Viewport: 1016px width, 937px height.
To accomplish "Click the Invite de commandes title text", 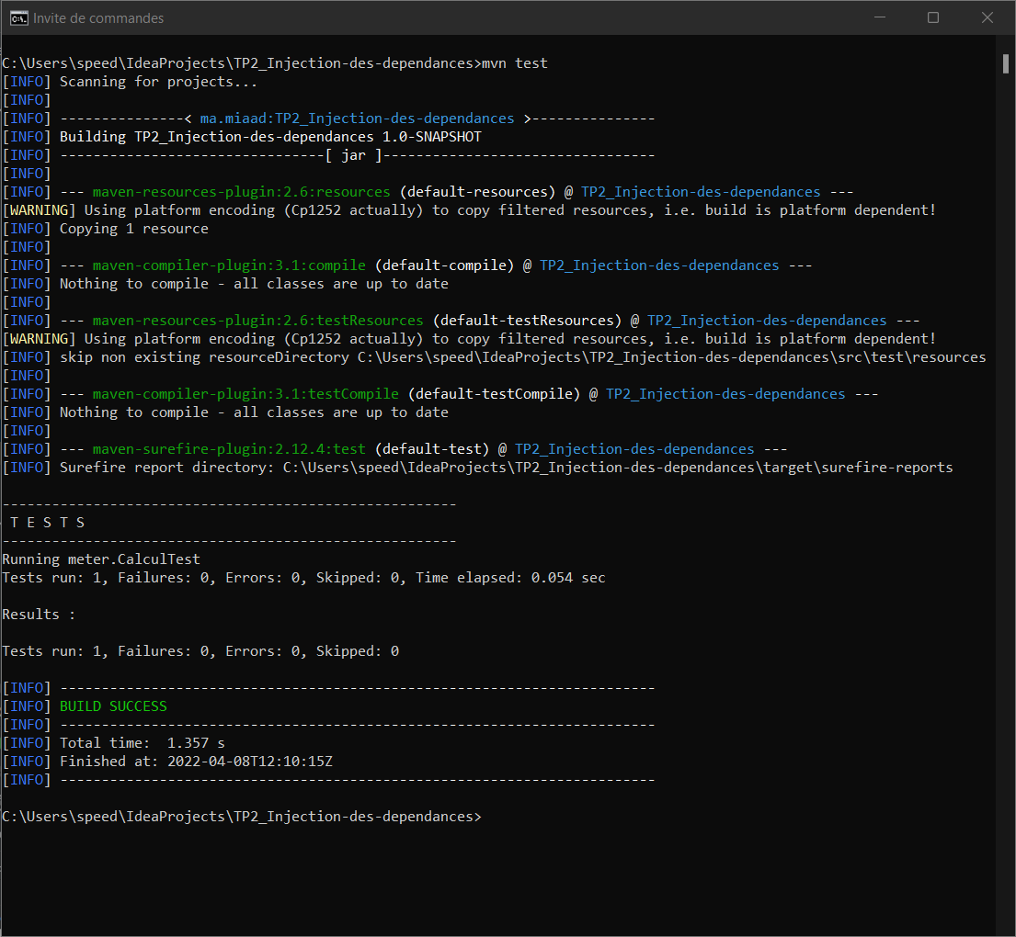I will pyautogui.click(x=97, y=17).
